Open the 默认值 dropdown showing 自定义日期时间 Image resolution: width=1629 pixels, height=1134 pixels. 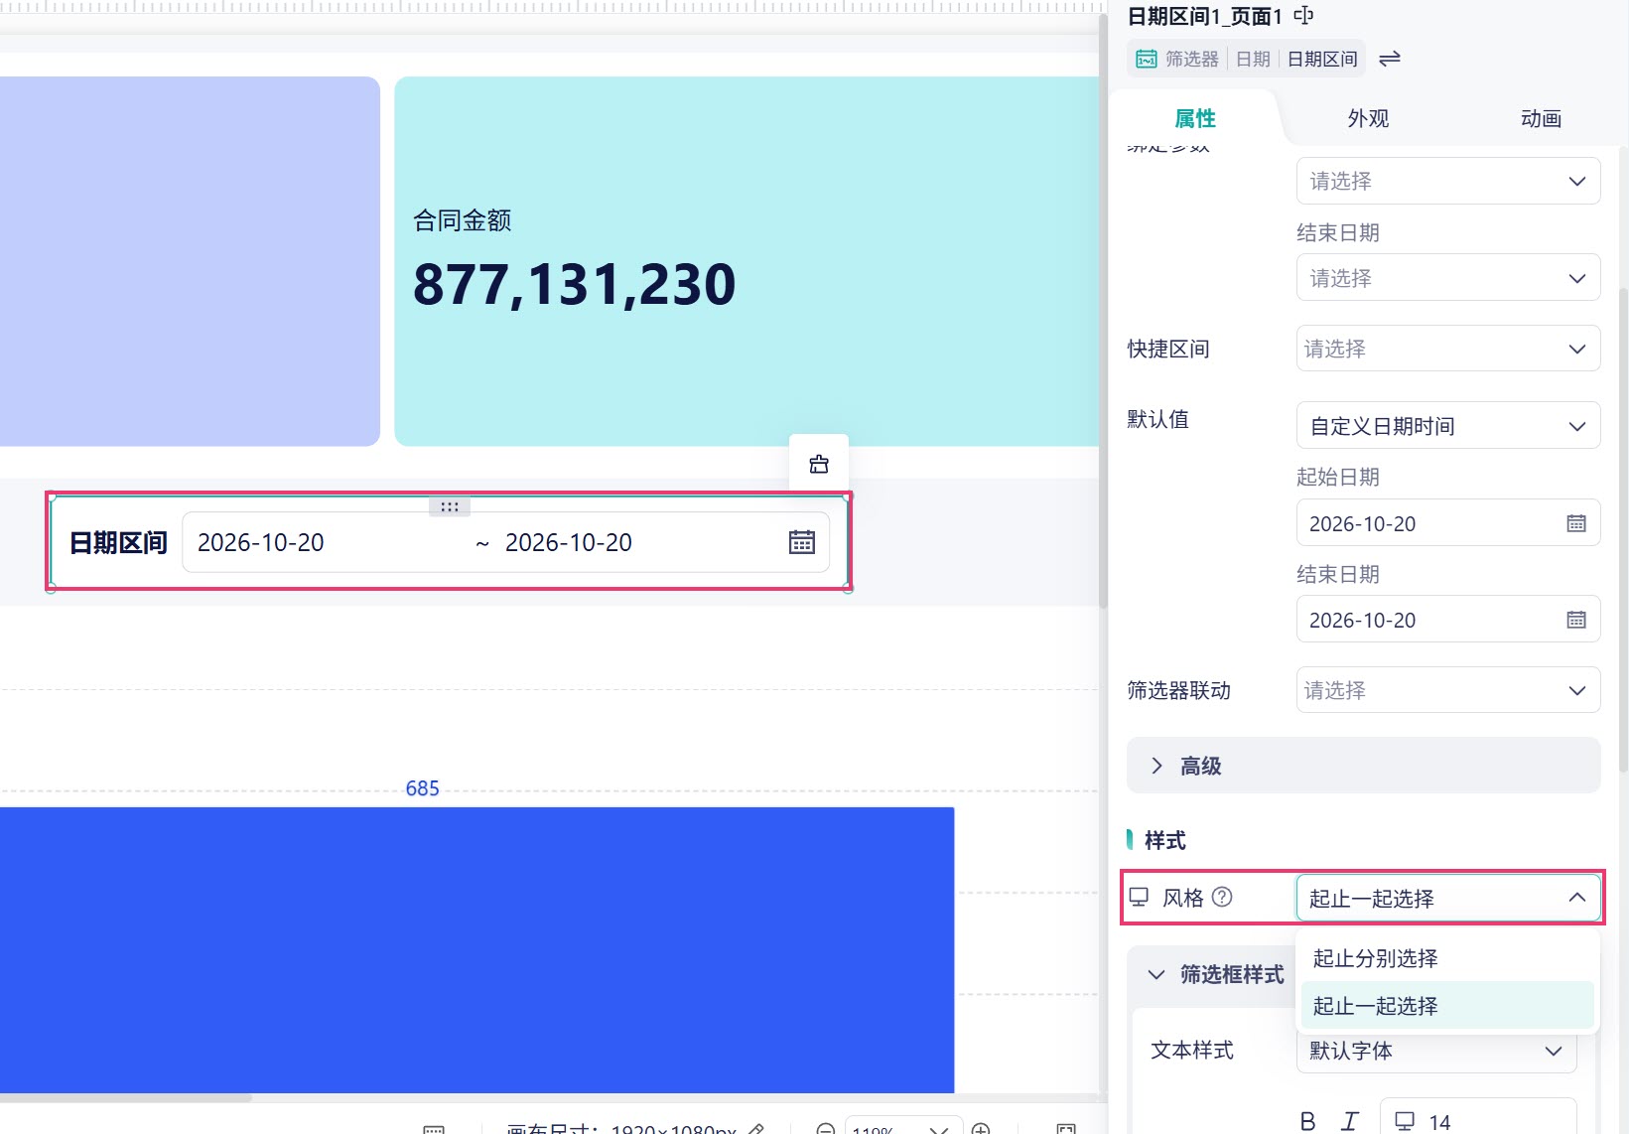coord(1448,426)
